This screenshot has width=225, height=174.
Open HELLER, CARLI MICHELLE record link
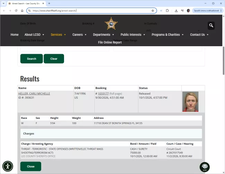34,94
